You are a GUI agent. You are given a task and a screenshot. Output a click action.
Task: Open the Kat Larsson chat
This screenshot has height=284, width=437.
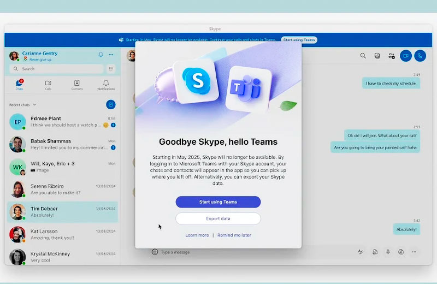tap(62, 234)
